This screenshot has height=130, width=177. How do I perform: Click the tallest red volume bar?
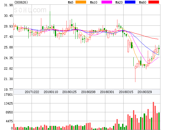coord(153,116)
